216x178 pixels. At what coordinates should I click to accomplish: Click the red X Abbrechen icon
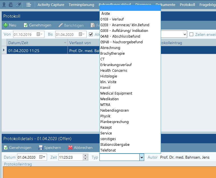70,148
